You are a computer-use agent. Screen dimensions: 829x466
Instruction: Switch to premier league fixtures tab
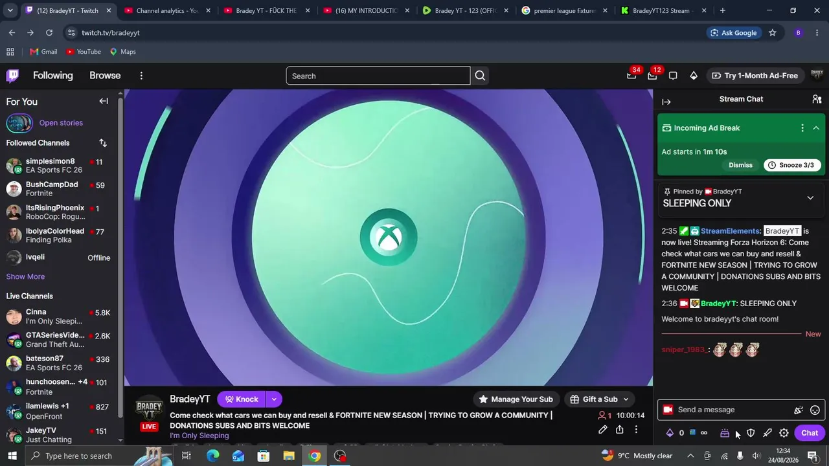(564, 10)
